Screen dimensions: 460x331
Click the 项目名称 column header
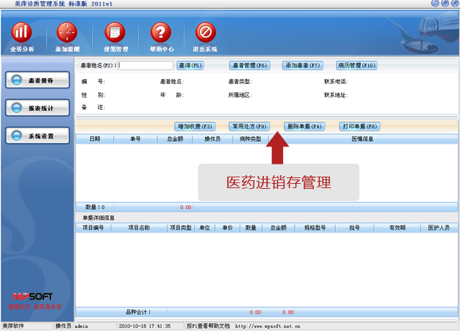click(139, 228)
